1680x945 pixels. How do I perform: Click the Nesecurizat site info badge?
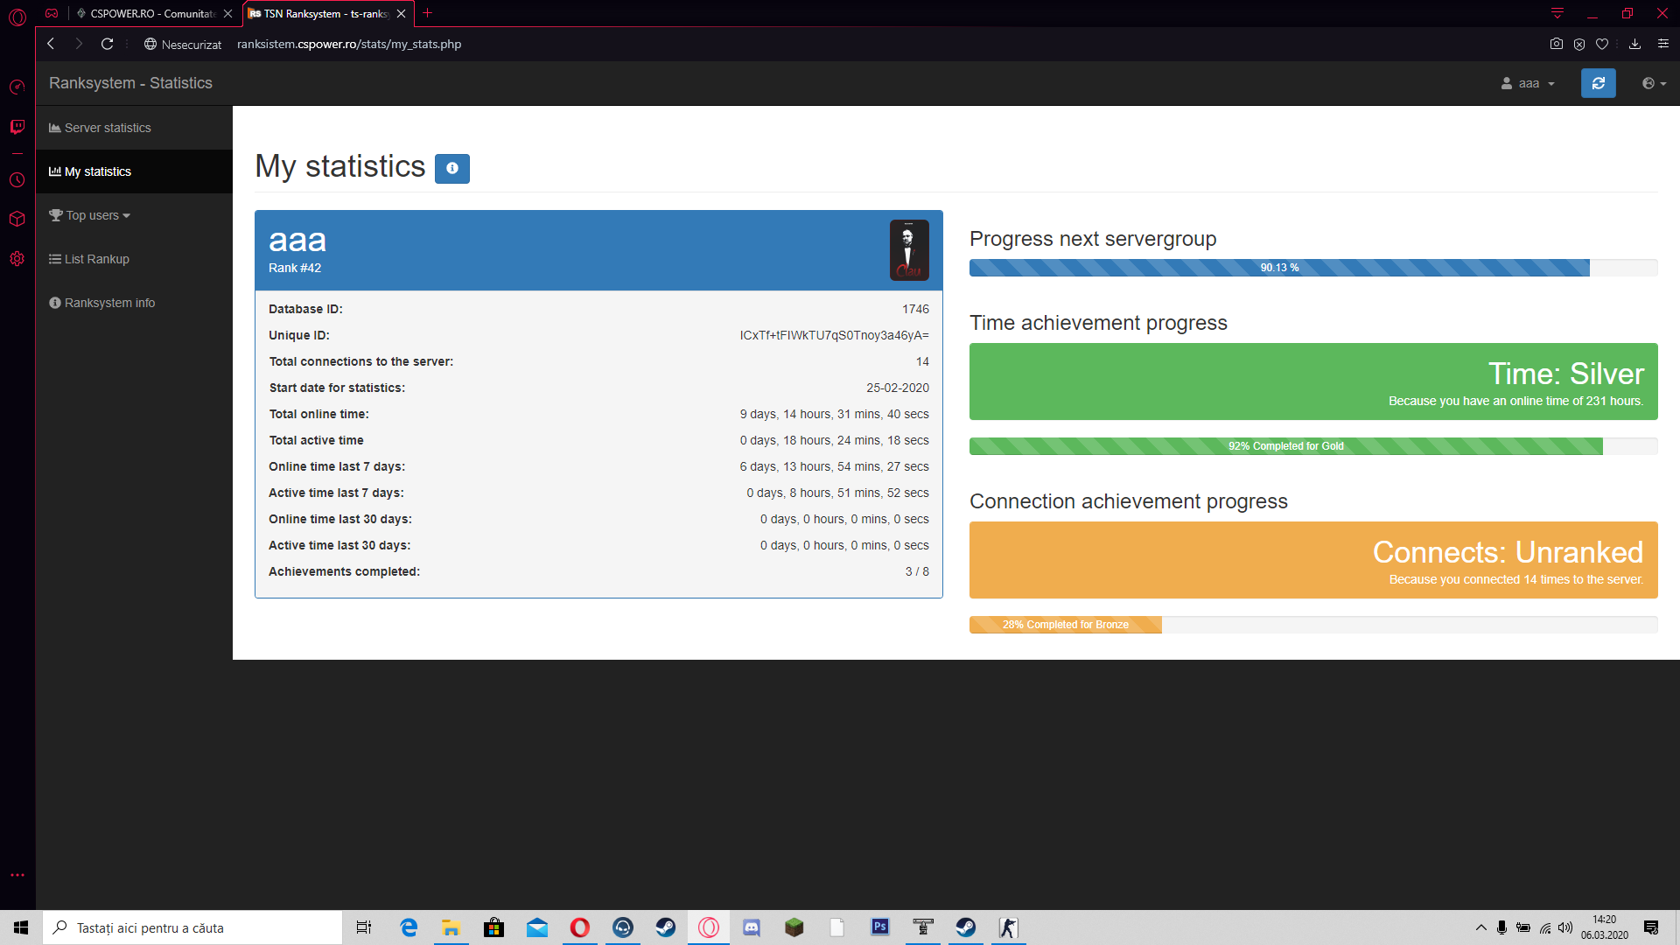click(183, 44)
